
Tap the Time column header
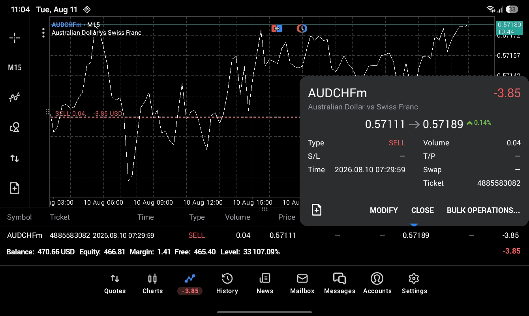(145, 217)
